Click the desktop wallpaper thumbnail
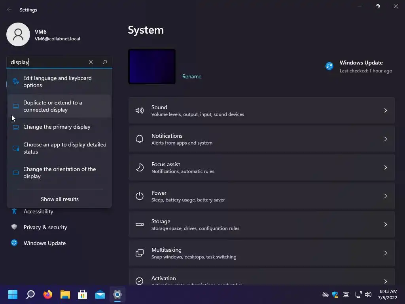Screen dimensions: 405x304 (x=152, y=66)
